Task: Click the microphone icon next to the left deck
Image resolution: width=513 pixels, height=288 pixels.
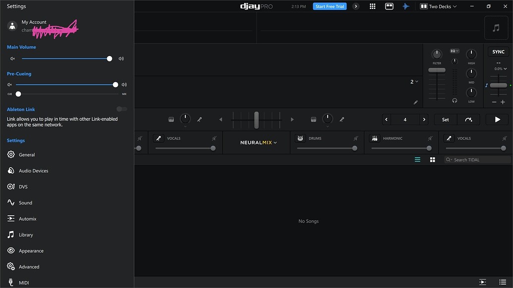Action: [x=200, y=119]
